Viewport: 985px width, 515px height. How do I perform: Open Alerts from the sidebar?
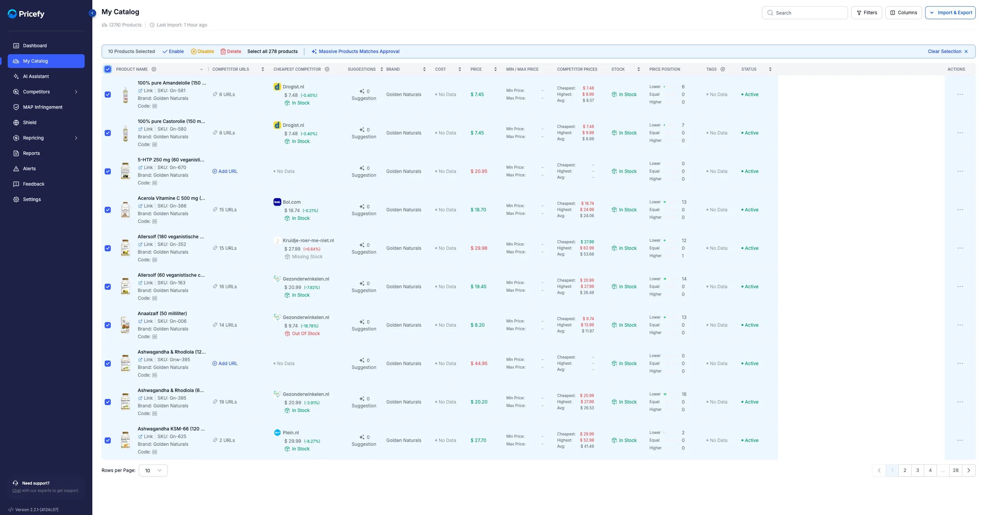46,169
